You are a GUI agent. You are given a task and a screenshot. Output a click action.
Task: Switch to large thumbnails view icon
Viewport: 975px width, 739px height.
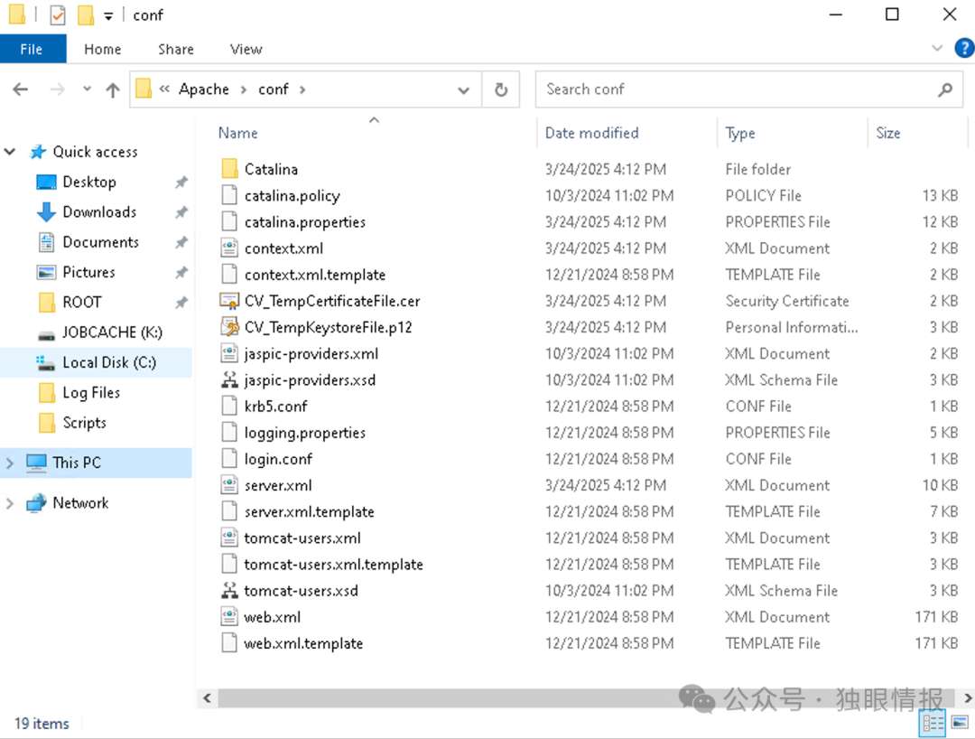[960, 722]
